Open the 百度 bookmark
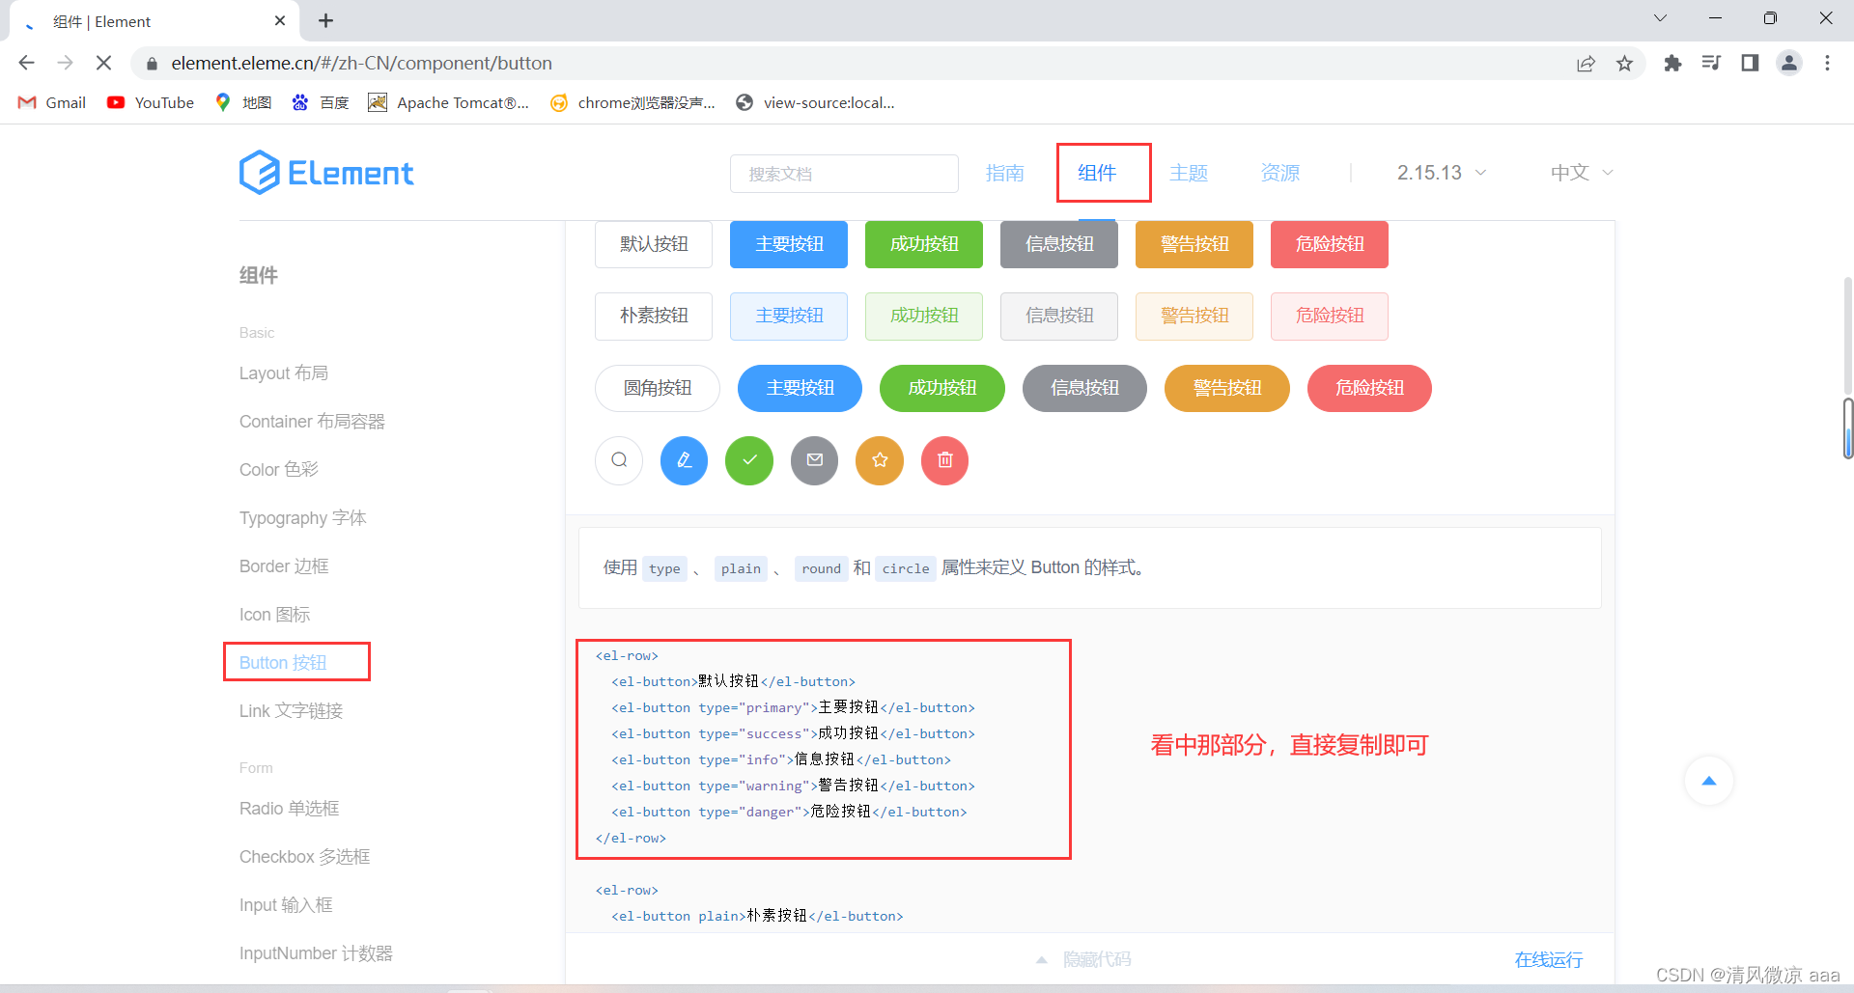The height and width of the screenshot is (993, 1854). point(321,102)
